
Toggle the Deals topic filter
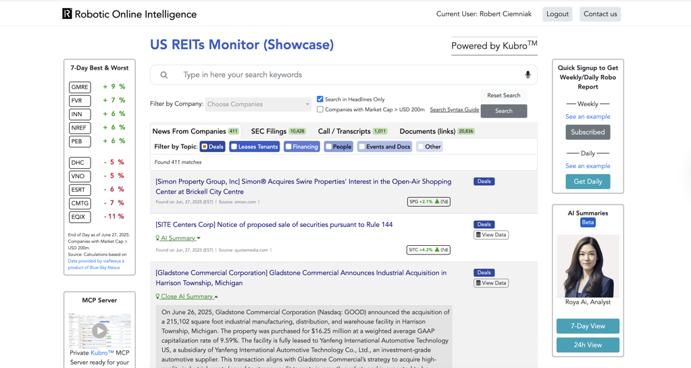point(212,147)
